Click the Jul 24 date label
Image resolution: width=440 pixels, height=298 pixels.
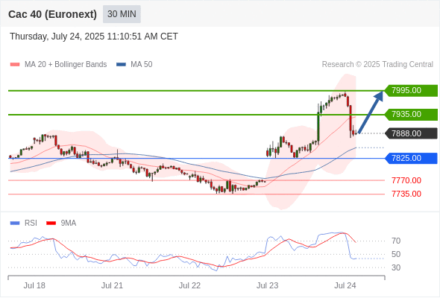click(345, 285)
